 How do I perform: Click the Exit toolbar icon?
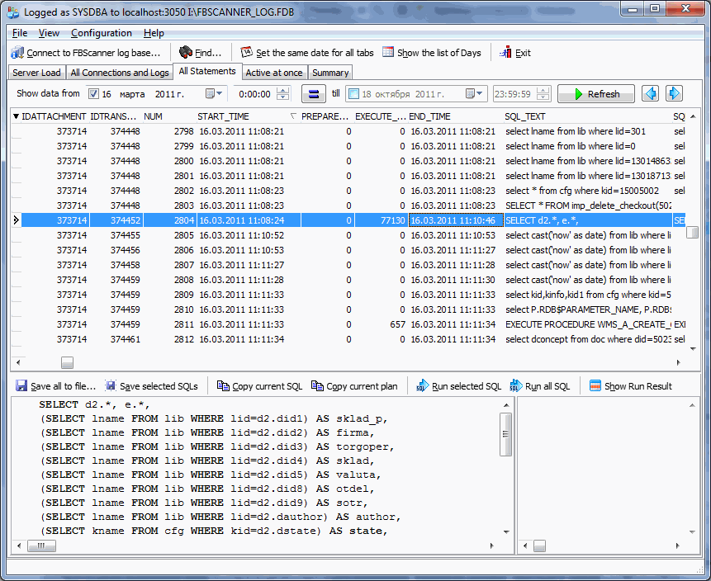pyautogui.click(x=506, y=53)
